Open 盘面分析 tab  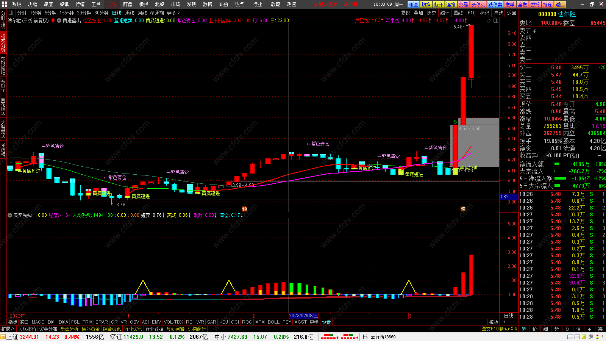pyautogui.click(x=69, y=329)
